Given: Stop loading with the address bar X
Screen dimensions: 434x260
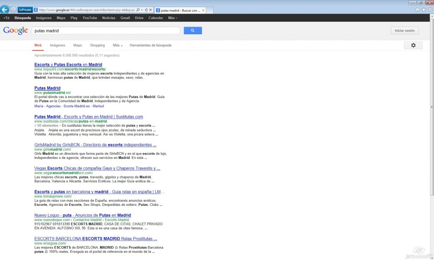Looking at the screenshot, I should click(x=150, y=10).
